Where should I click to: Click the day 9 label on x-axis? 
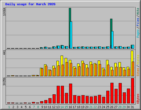click(x=42, y=107)
